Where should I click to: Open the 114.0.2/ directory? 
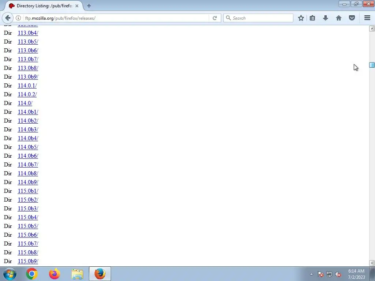(27, 94)
